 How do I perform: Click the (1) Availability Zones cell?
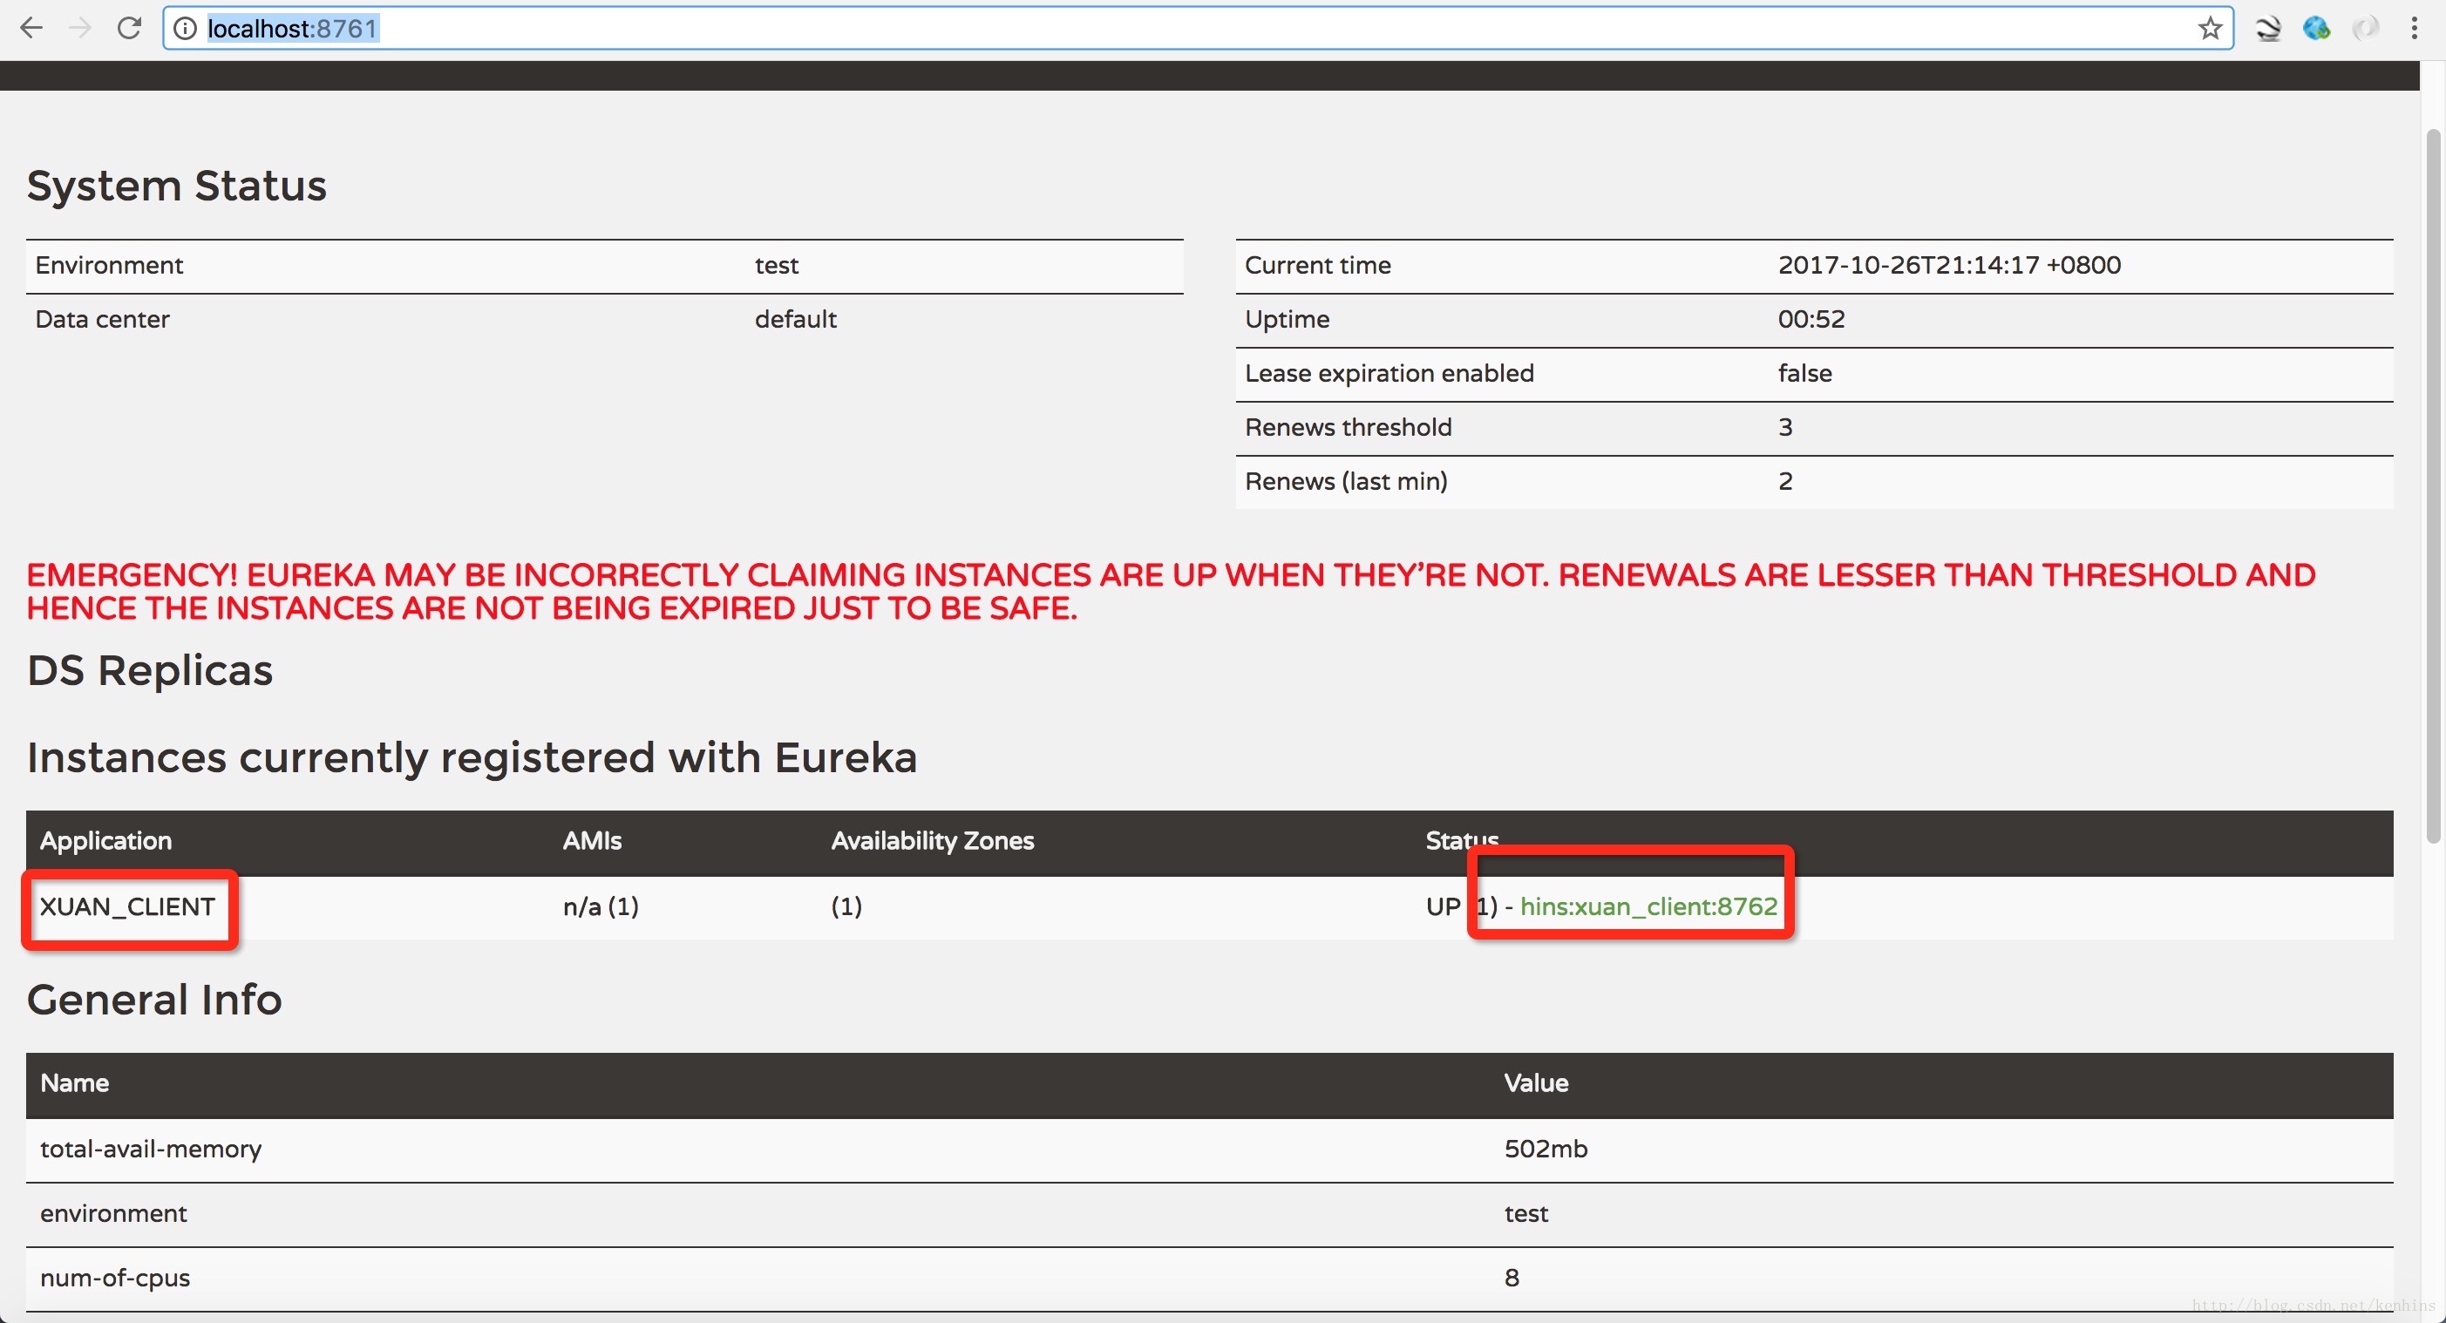[x=846, y=906]
